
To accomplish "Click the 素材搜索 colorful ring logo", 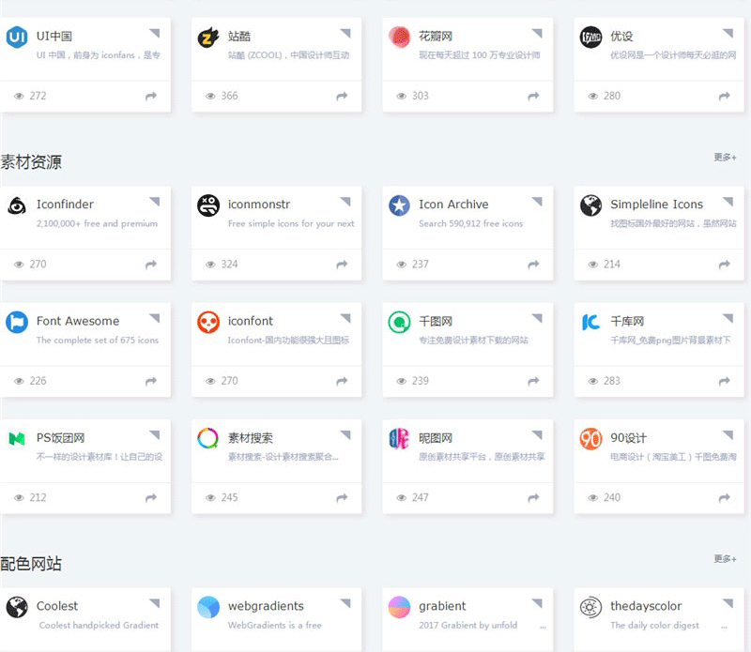I will pyautogui.click(x=208, y=438).
